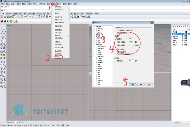
Task: Click the purple layer color swatch
Action: (x=186, y=36)
